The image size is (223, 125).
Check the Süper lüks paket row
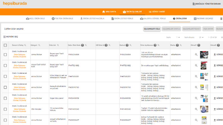[5, 98]
